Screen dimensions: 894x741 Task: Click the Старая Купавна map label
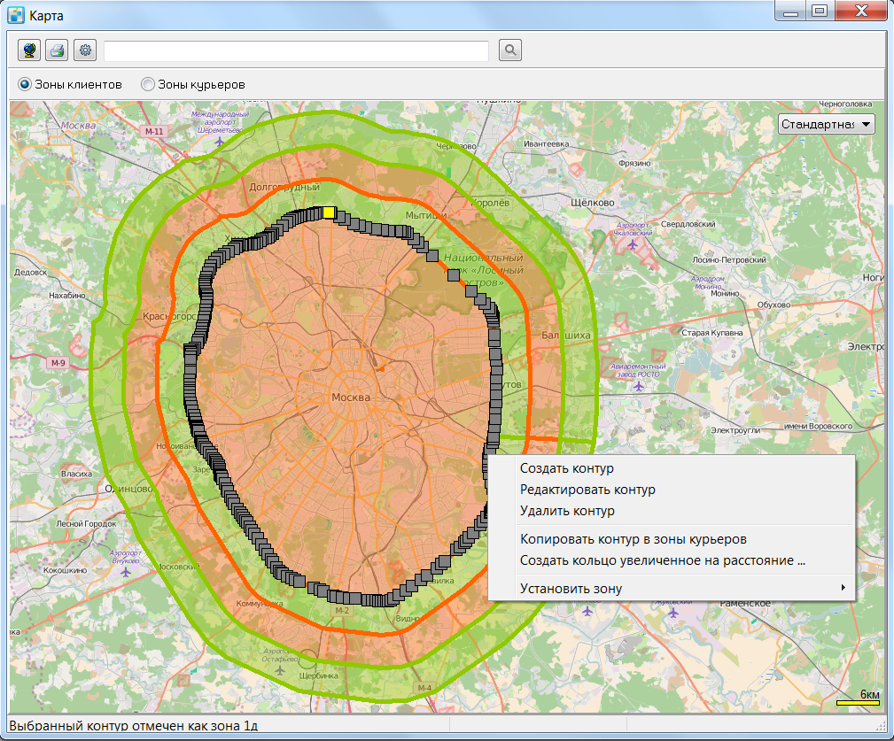coord(712,333)
